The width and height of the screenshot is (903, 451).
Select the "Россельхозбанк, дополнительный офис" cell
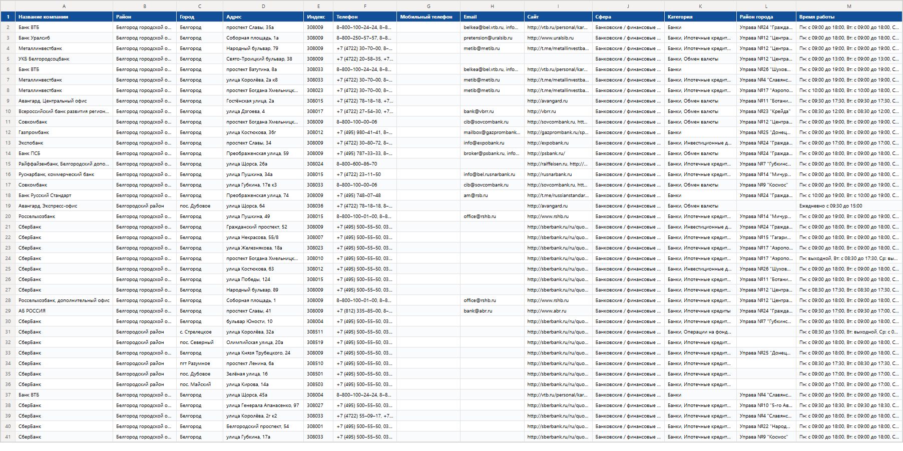tap(64, 300)
